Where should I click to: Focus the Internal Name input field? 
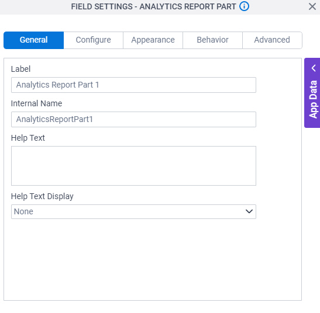133,119
